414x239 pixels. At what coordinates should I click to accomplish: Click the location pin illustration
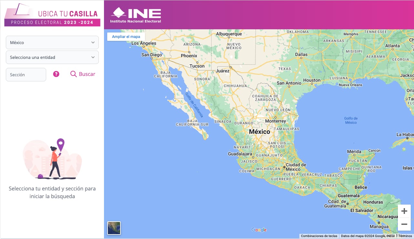click(x=60, y=144)
